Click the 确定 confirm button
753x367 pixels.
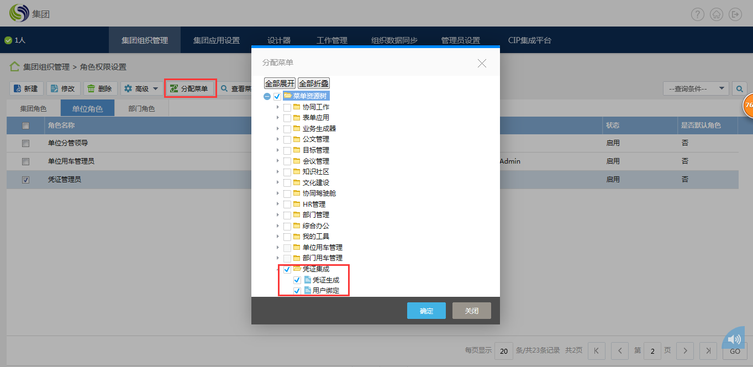426,311
